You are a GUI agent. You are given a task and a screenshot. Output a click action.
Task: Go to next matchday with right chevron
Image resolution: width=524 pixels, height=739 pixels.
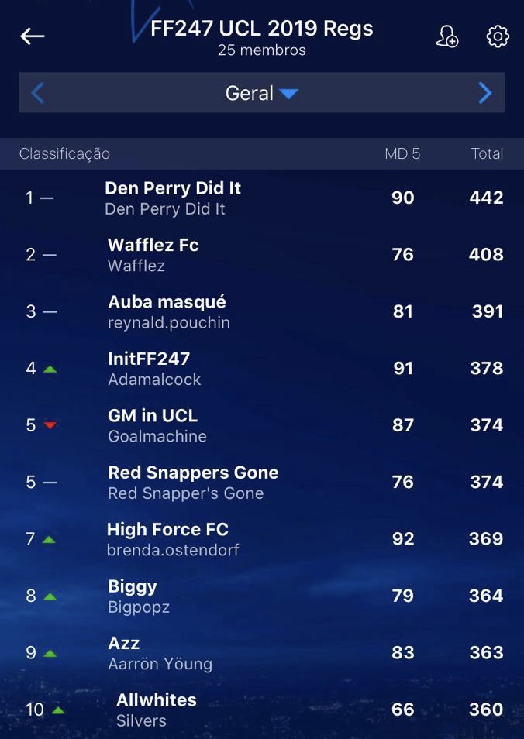pos(484,93)
